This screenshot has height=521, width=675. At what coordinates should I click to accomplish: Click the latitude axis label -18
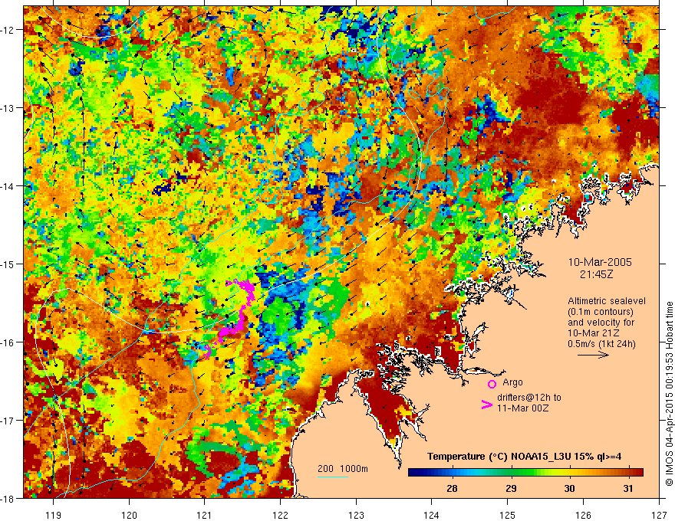click(8, 498)
